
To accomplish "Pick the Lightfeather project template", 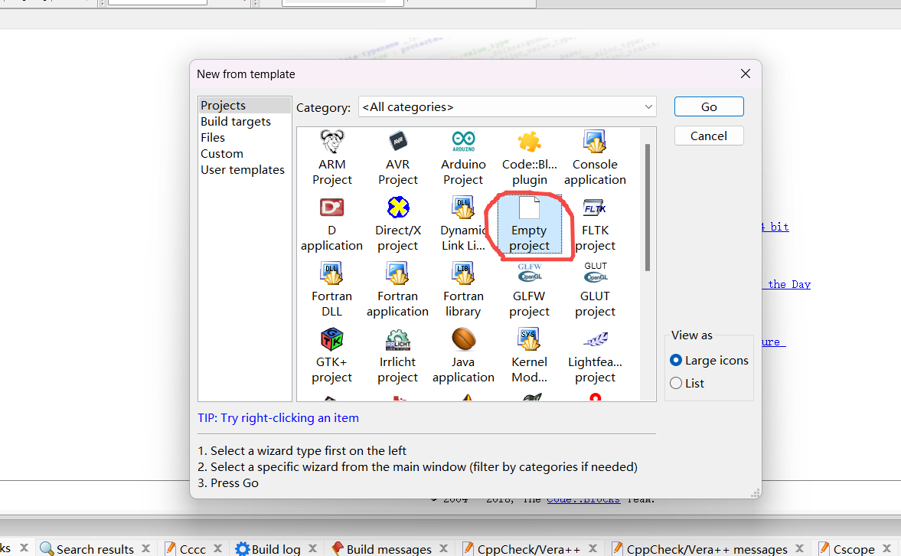I will [x=595, y=356].
